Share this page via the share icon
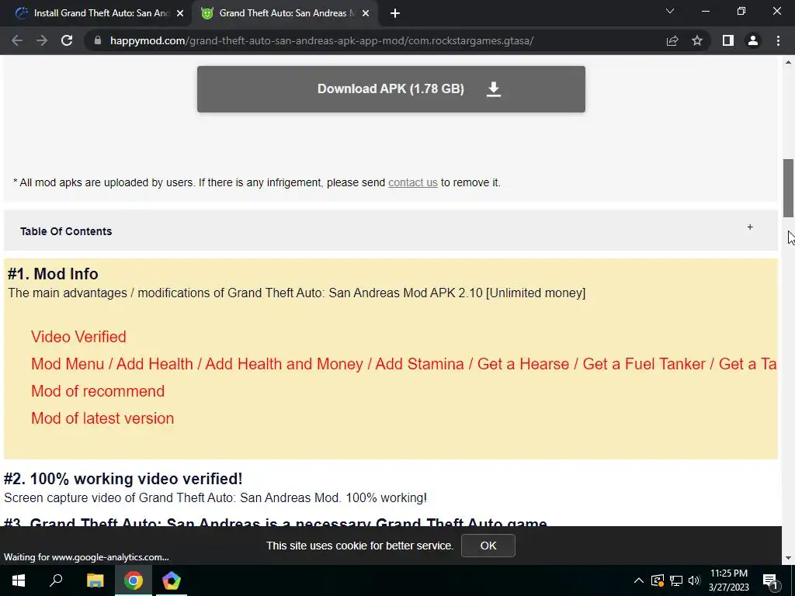 [672, 40]
